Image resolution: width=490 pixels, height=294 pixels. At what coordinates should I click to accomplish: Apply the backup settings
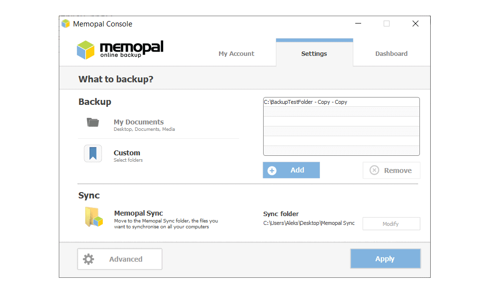pyautogui.click(x=385, y=259)
